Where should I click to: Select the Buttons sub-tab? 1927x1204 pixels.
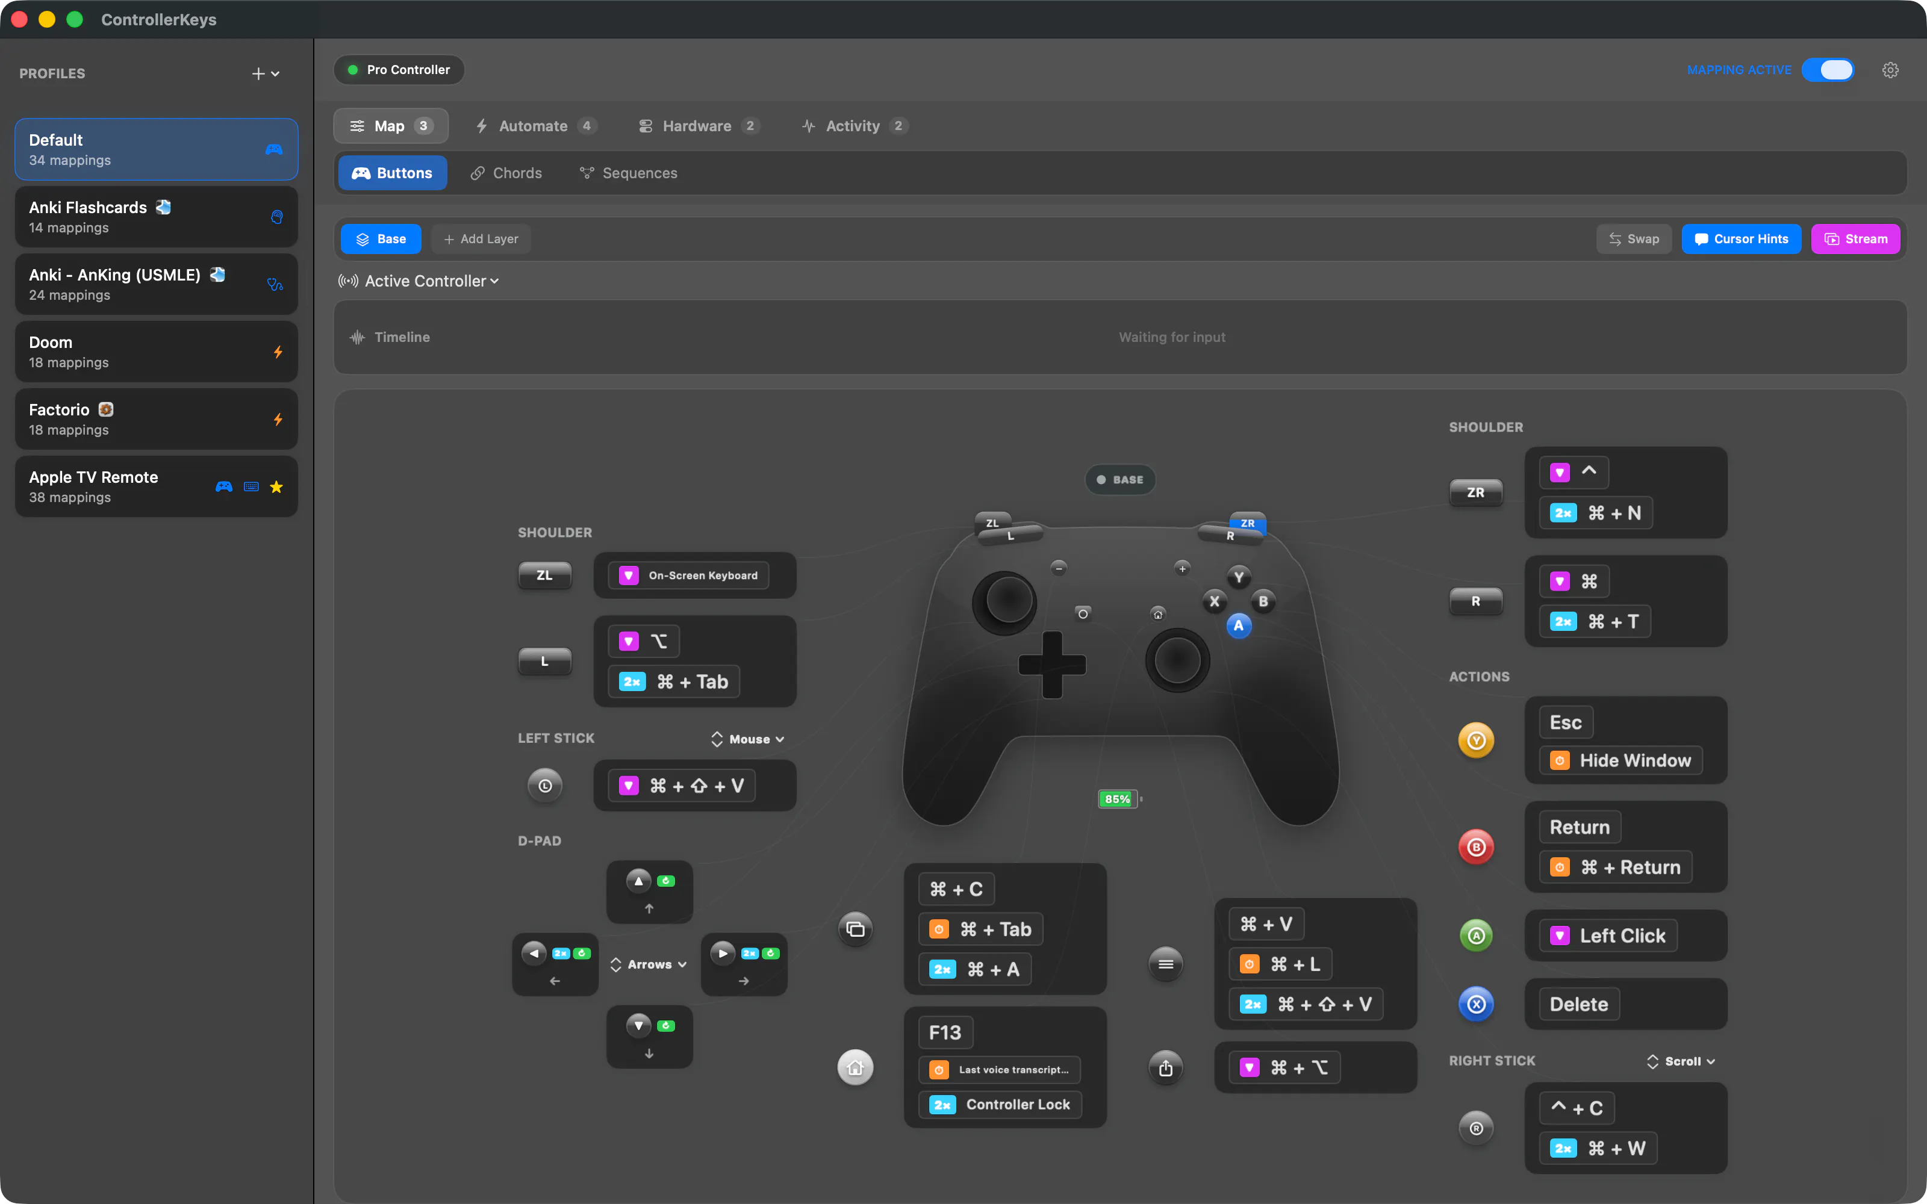click(x=393, y=173)
